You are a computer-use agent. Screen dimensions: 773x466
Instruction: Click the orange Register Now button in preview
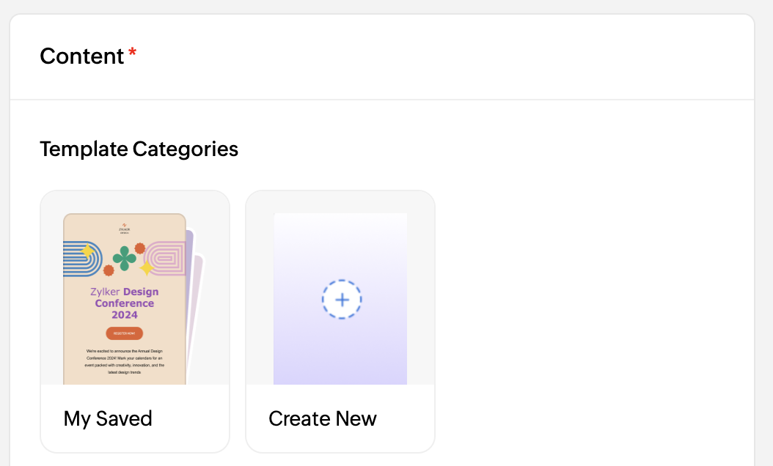pyautogui.click(x=124, y=333)
